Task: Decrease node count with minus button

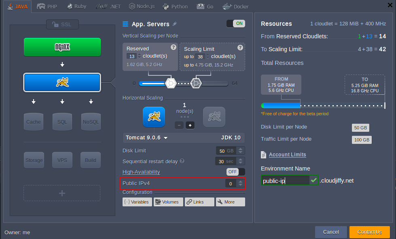Action: 179,125
